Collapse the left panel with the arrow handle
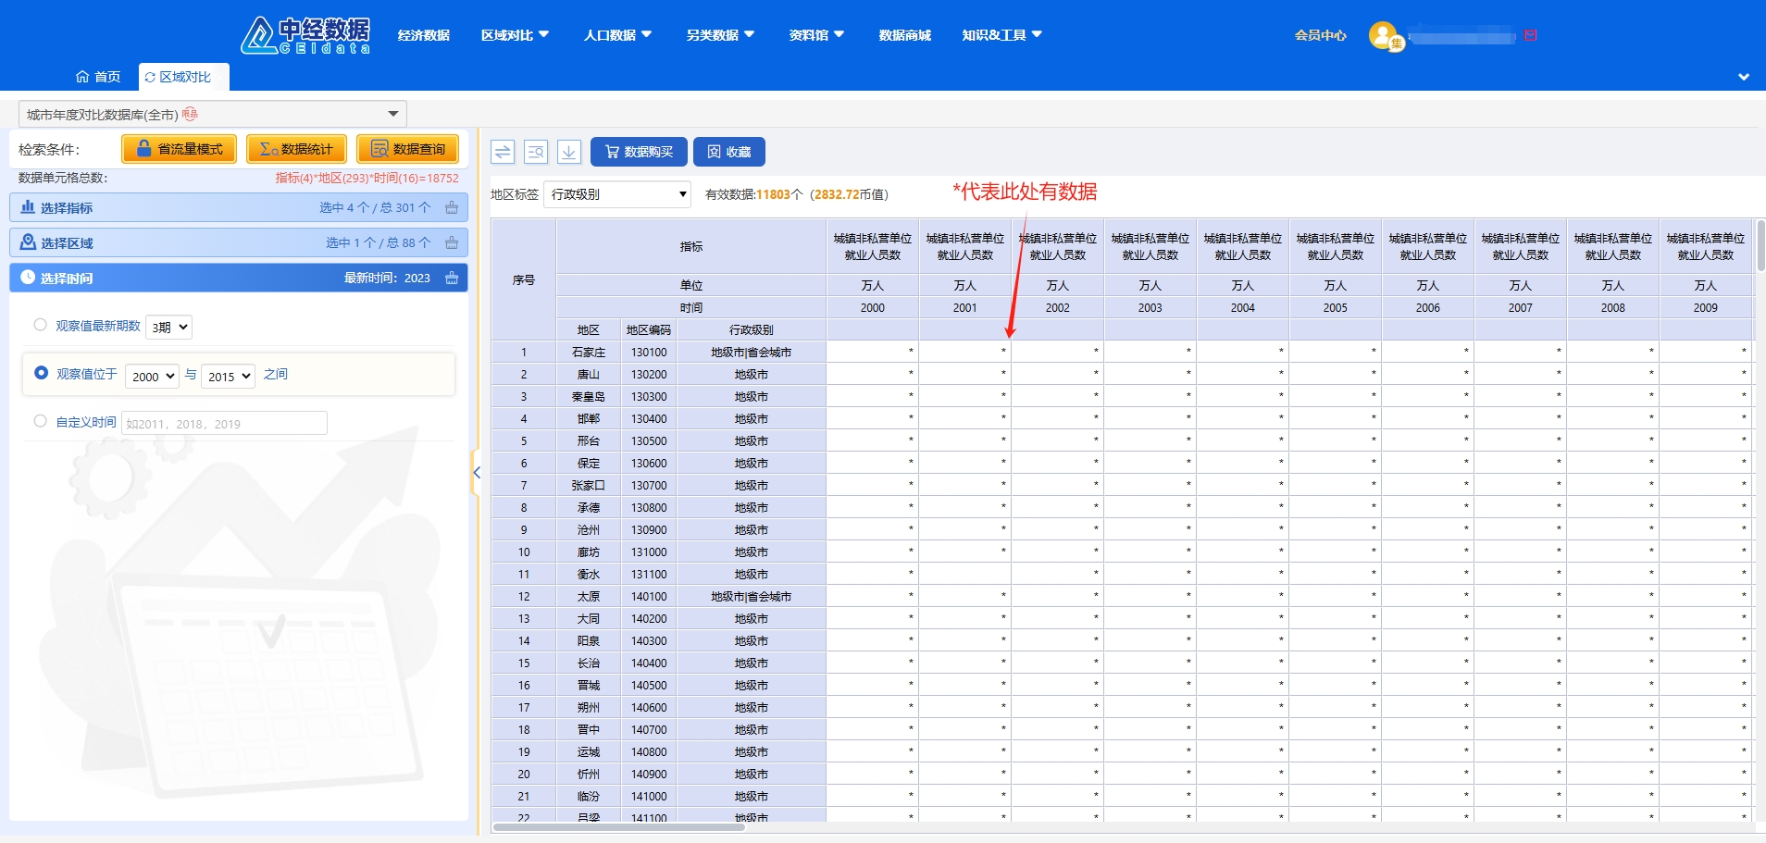This screenshot has width=1766, height=843. coord(477,473)
